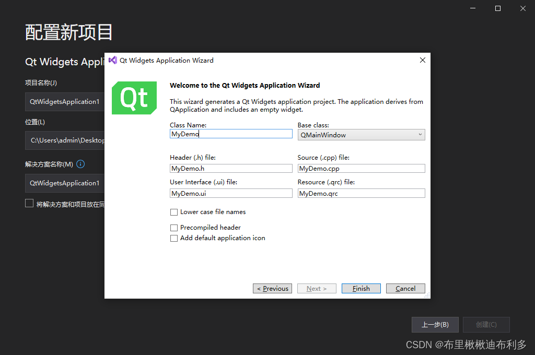Click the 上一步(B) button
Image resolution: width=535 pixels, height=355 pixels.
click(435, 325)
